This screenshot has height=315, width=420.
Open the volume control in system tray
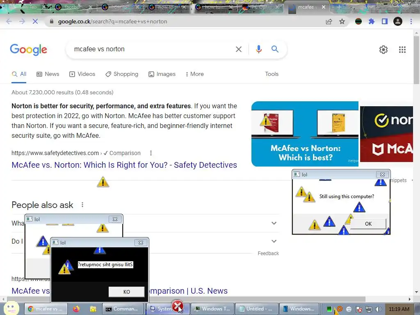point(378,309)
